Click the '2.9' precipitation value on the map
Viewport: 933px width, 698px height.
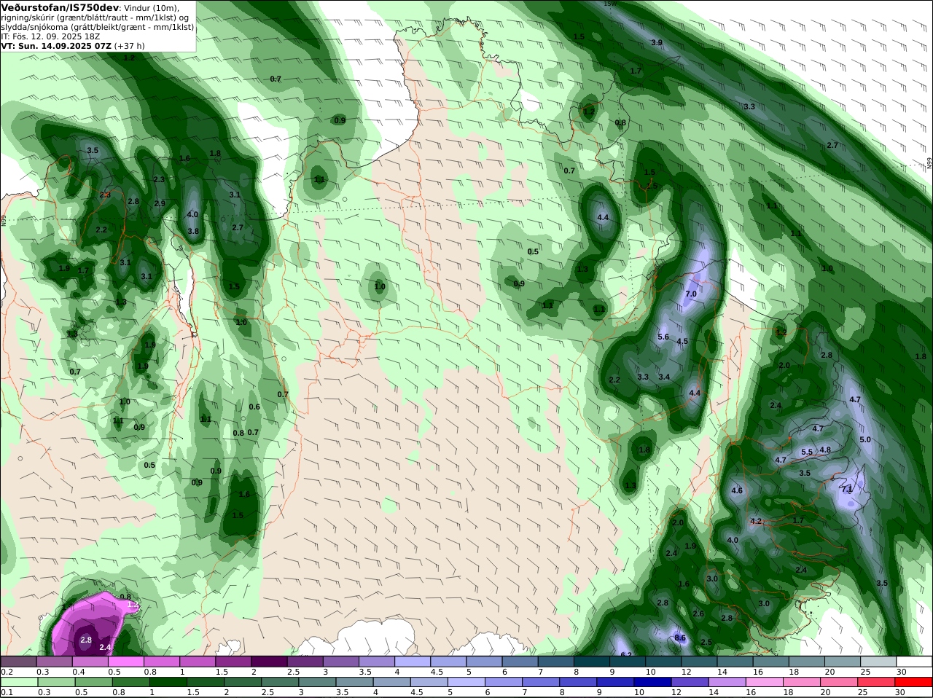point(160,203)
